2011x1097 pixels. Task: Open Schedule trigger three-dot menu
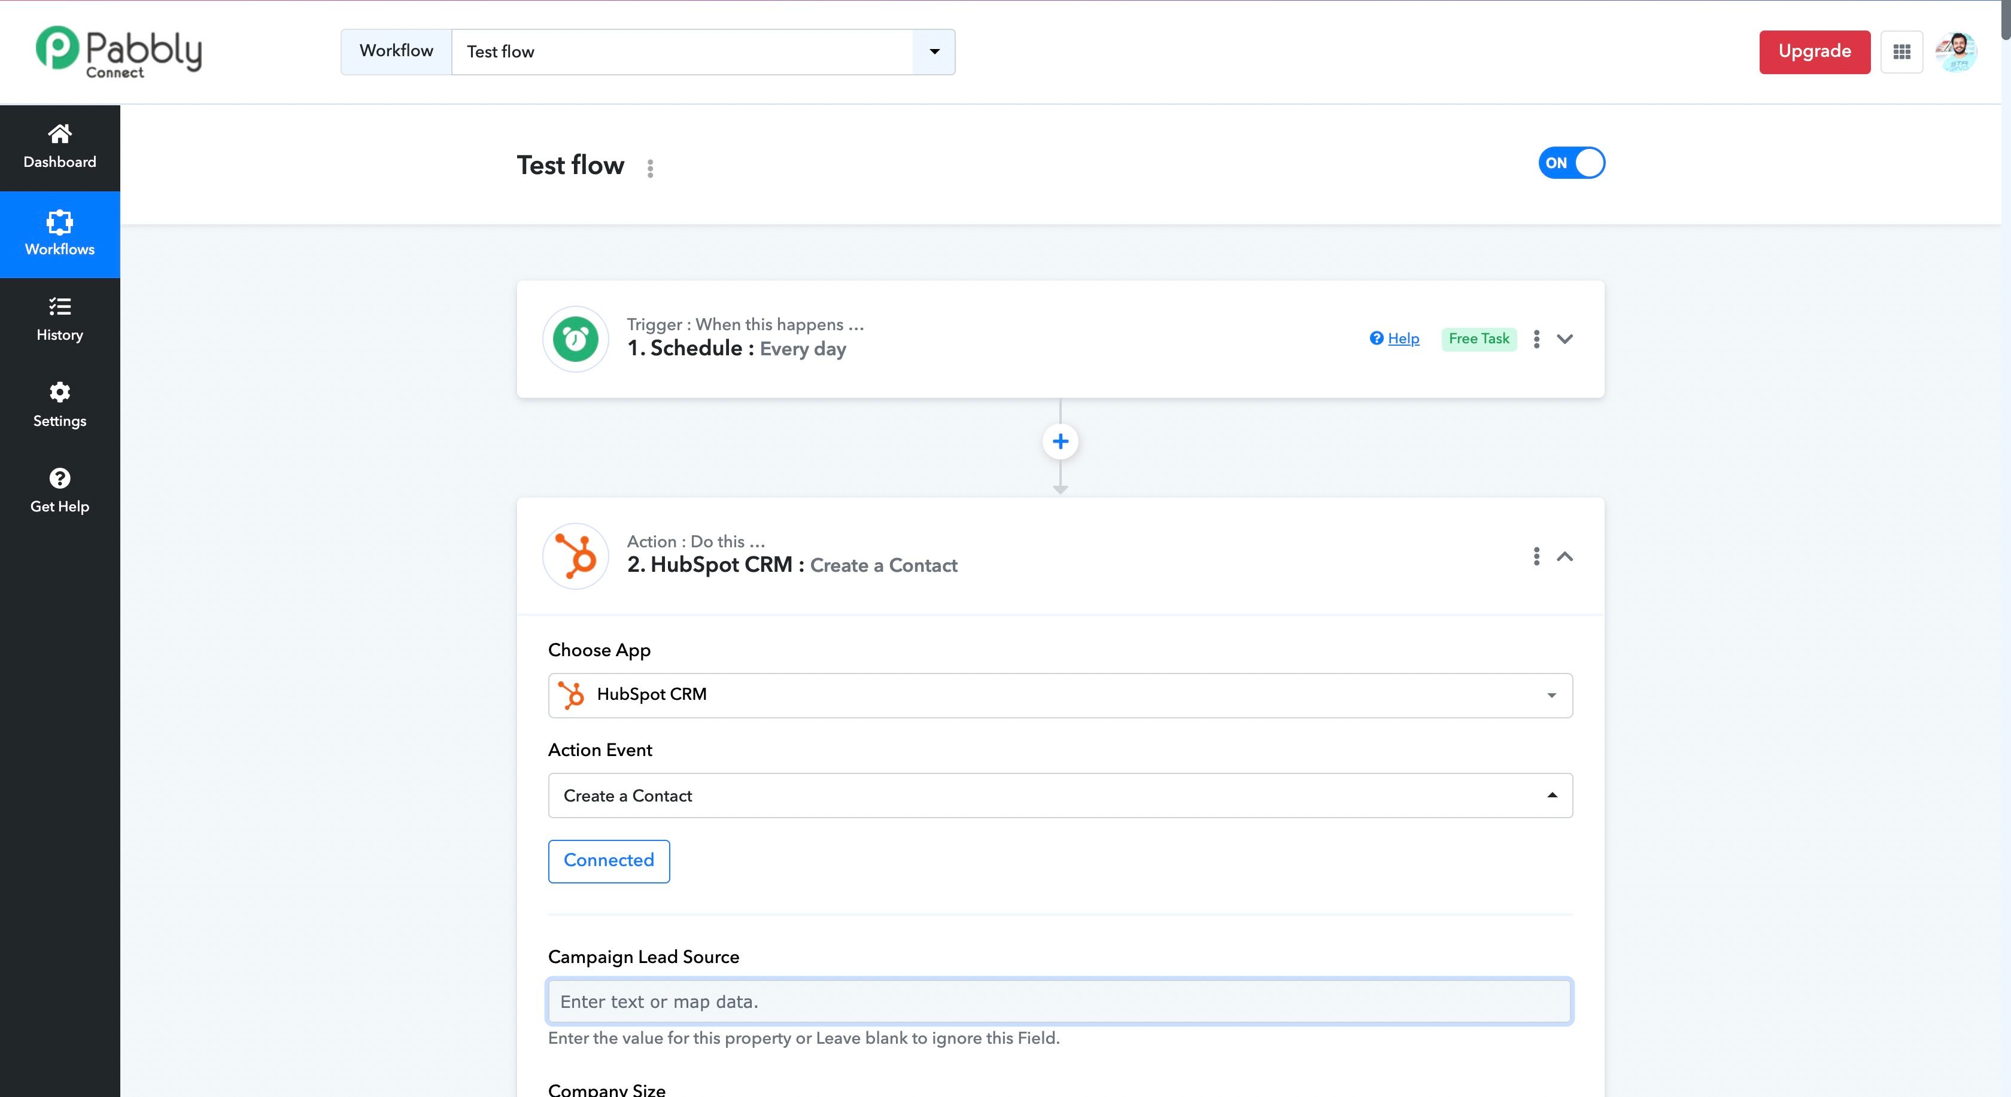coord(1536,339)
